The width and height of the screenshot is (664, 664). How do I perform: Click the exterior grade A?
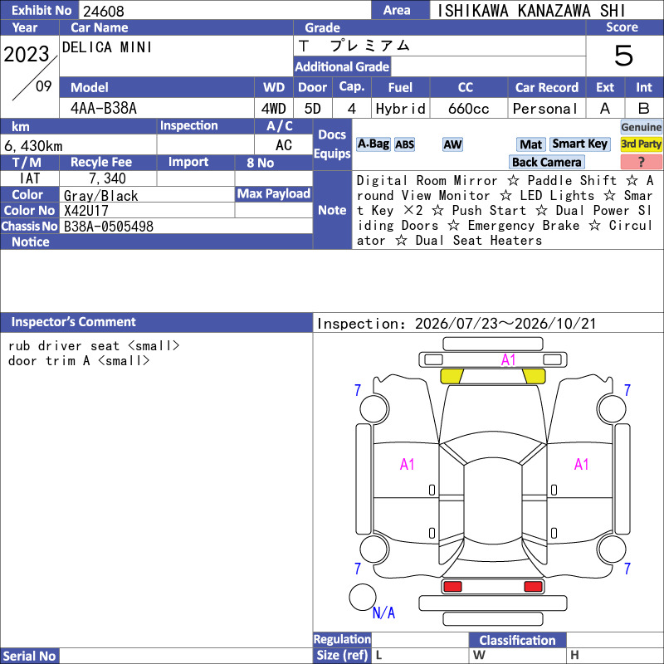605,109
